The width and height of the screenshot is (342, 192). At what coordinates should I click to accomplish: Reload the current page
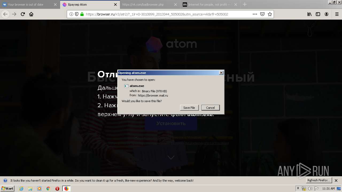click(23, 14)
